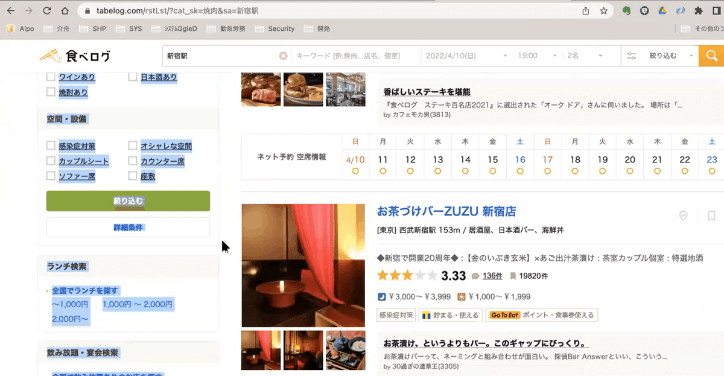This screenshot has height=376, width=724.
Task: Open the Aipo bookmark
Action: (x=20, y=28)
